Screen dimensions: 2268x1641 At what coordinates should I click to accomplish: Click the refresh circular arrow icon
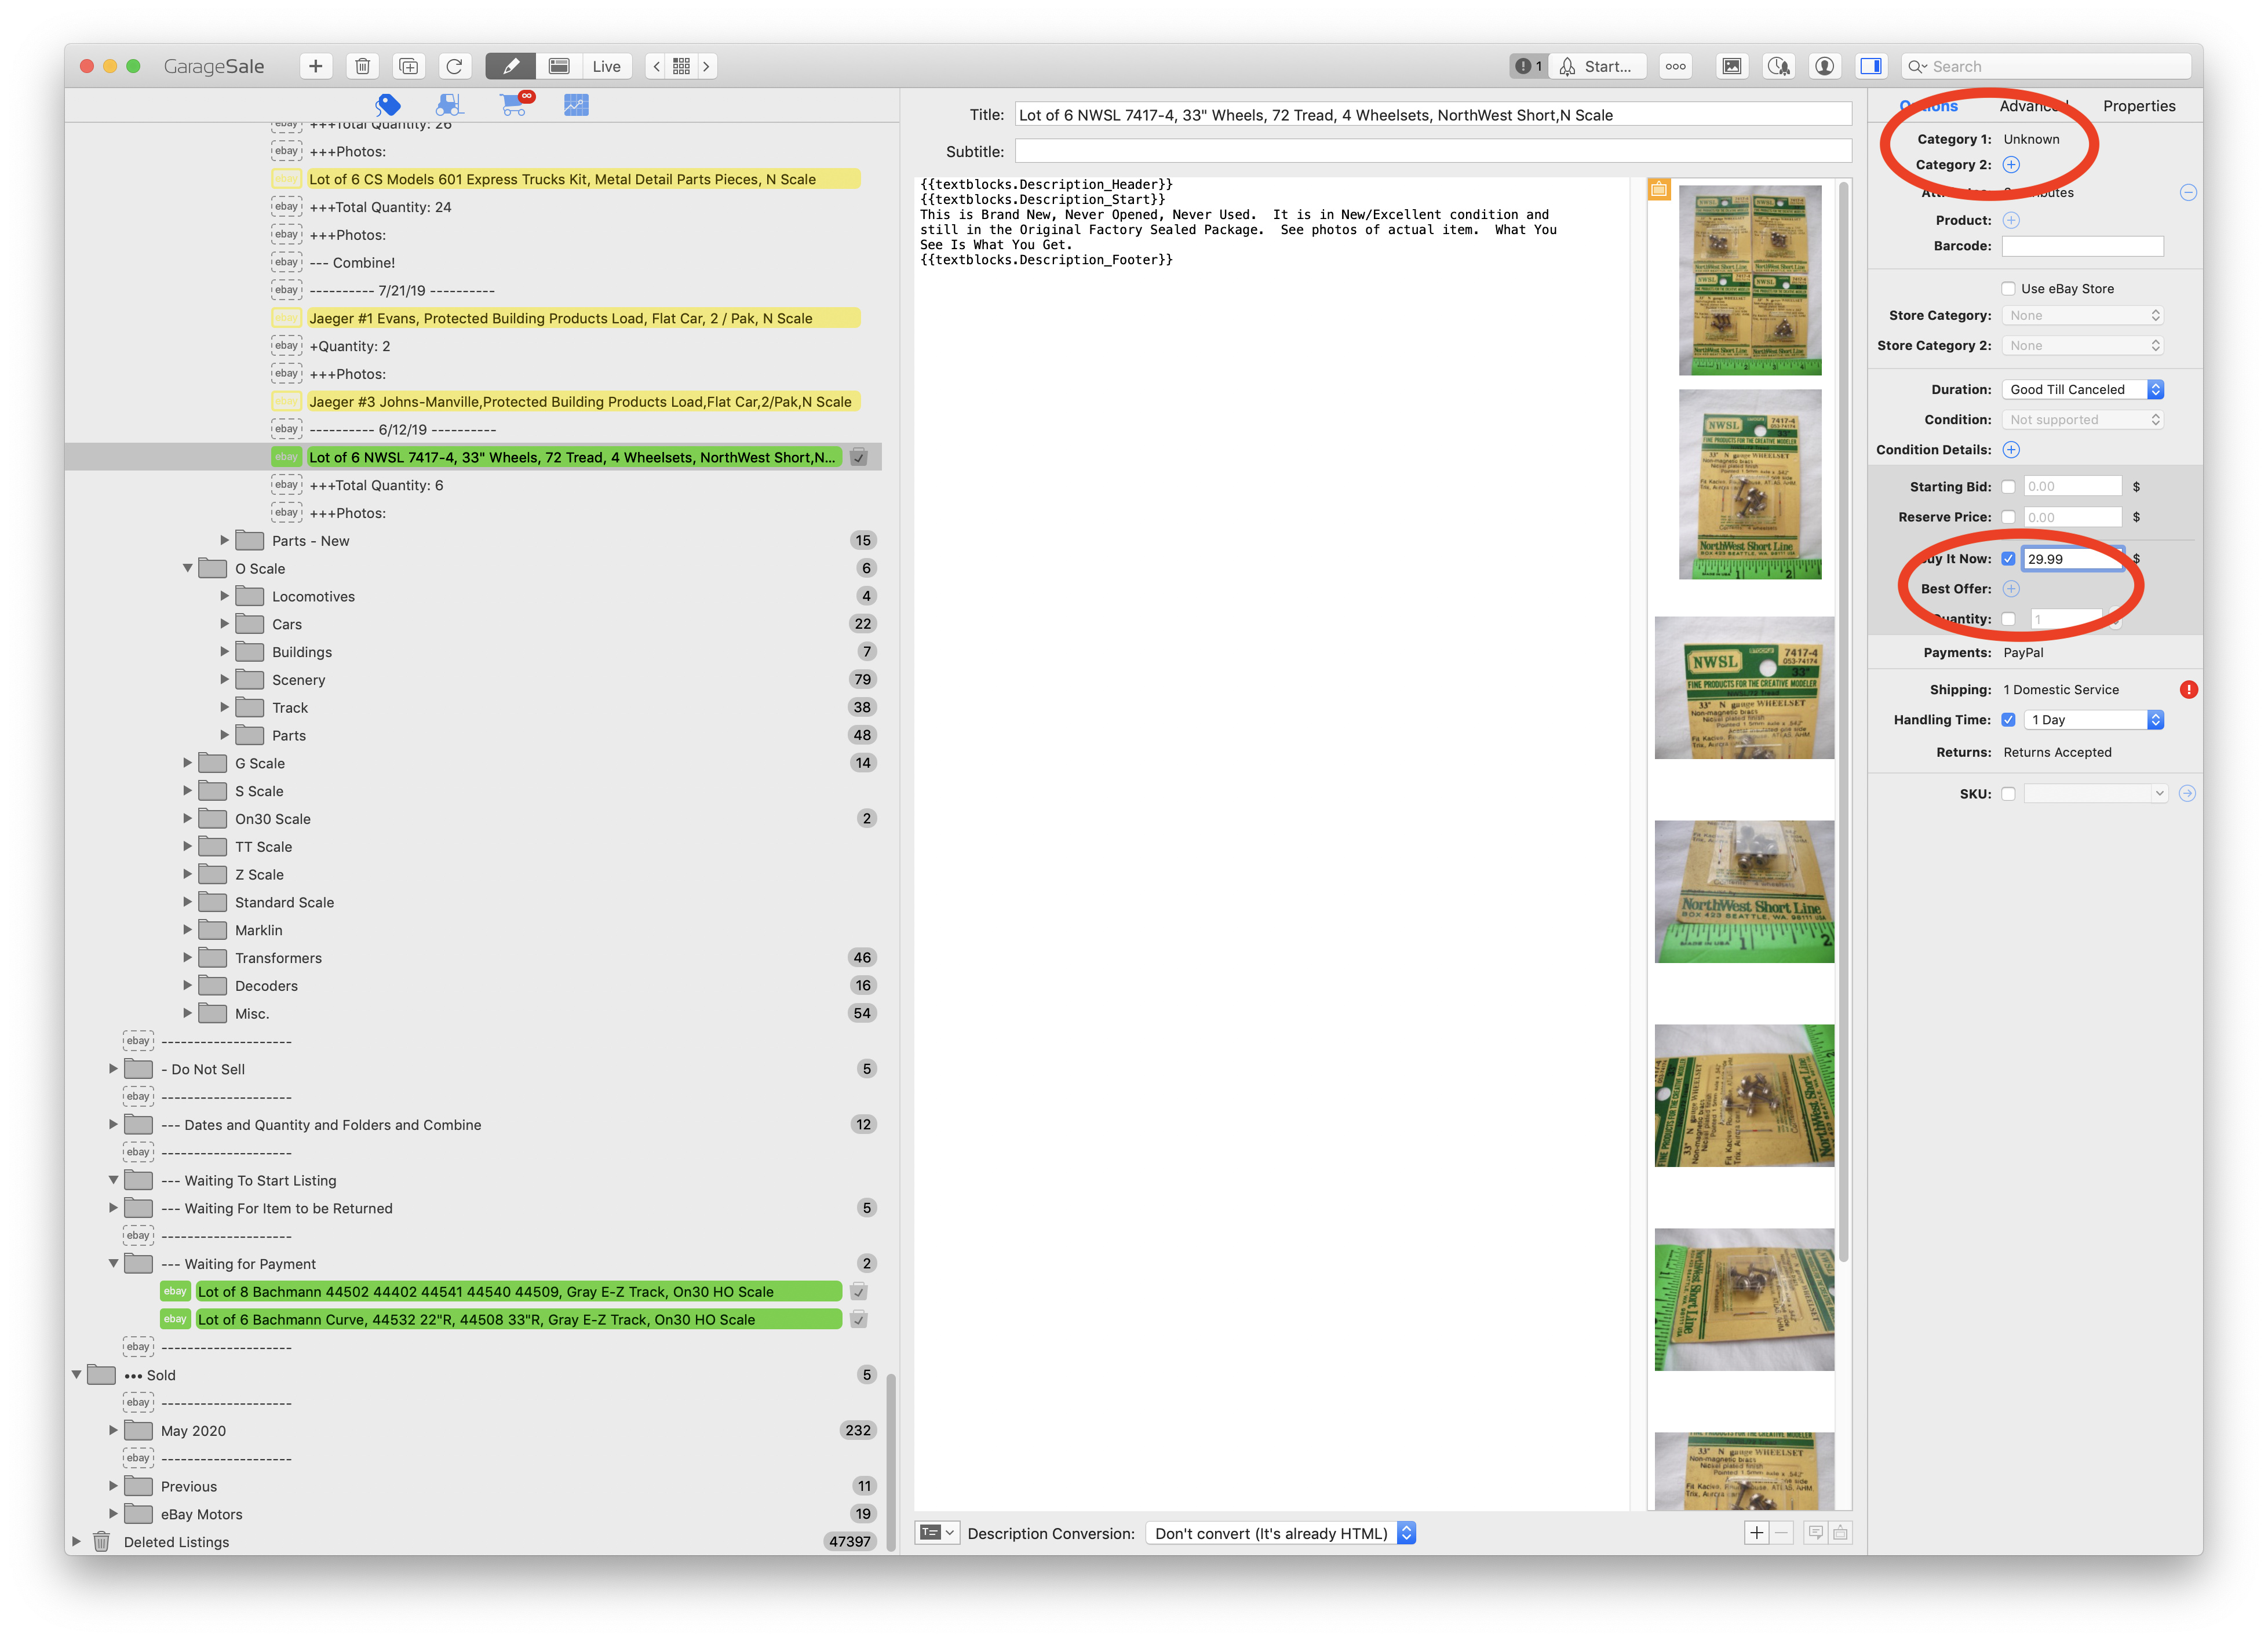point(454,66)
